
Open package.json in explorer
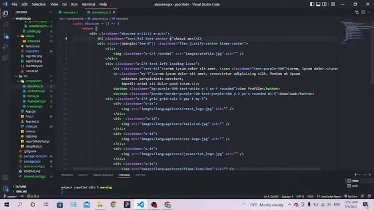(32, 162)
